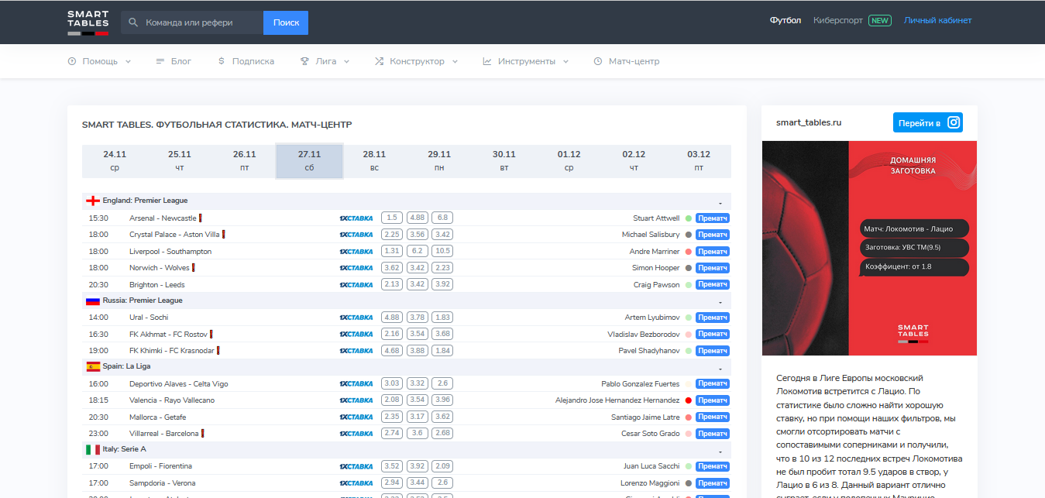
Task: Click the red status dot for Valencia - Rayo Vallecano
Action: coord(688,400)
